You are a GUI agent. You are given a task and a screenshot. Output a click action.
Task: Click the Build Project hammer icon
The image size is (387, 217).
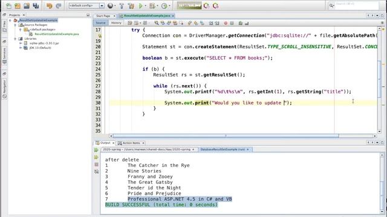122,5
